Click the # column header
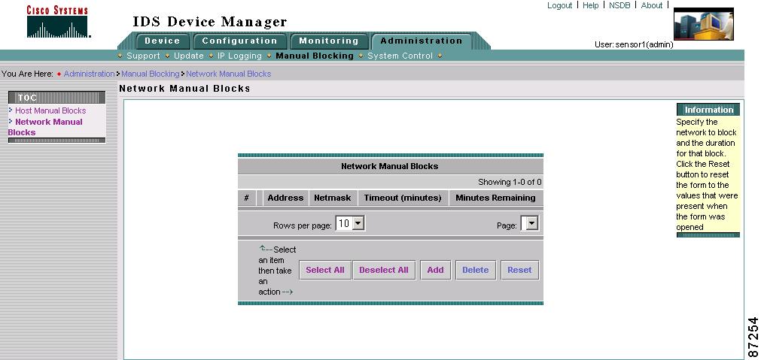The width and height of the screenshot is (761, 360). coord(247,198)
